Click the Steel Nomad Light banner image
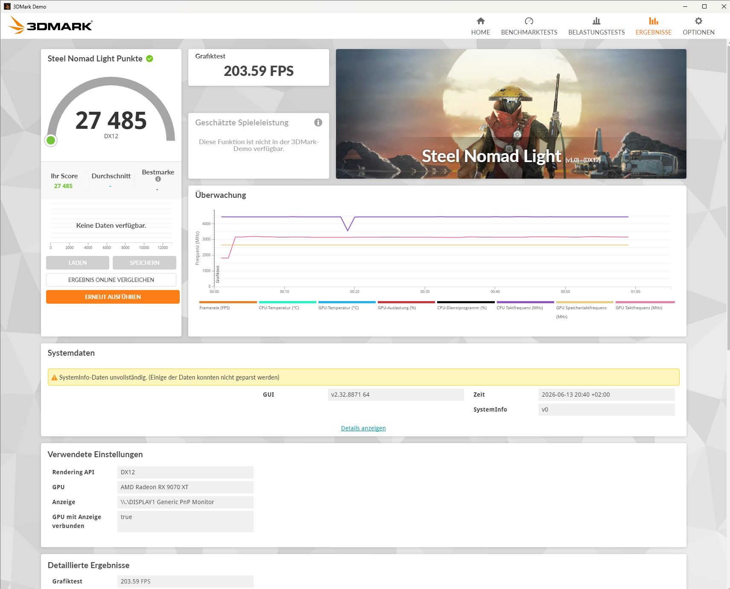This screenshot has width=730, height=589. point(511,114)
